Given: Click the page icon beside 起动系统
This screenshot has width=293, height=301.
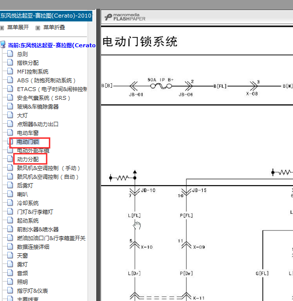Looking at the screenshot, I should (x=10, y=220).
